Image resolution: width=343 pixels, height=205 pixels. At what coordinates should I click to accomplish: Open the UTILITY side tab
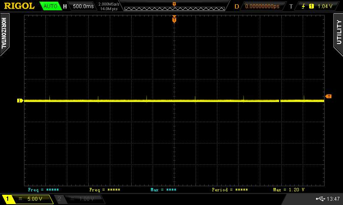click(338, 32)
